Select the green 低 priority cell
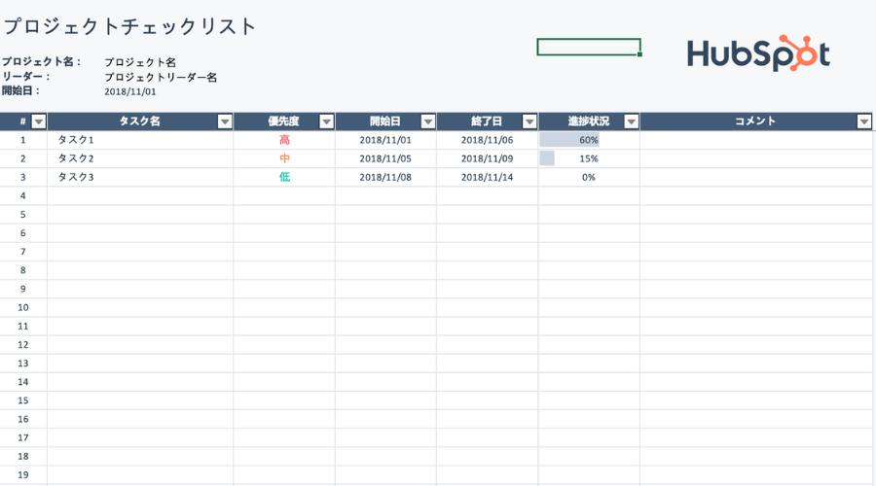The height and width of the screenshot is (486, 876). pyautogui.click(x=284, y=177)
